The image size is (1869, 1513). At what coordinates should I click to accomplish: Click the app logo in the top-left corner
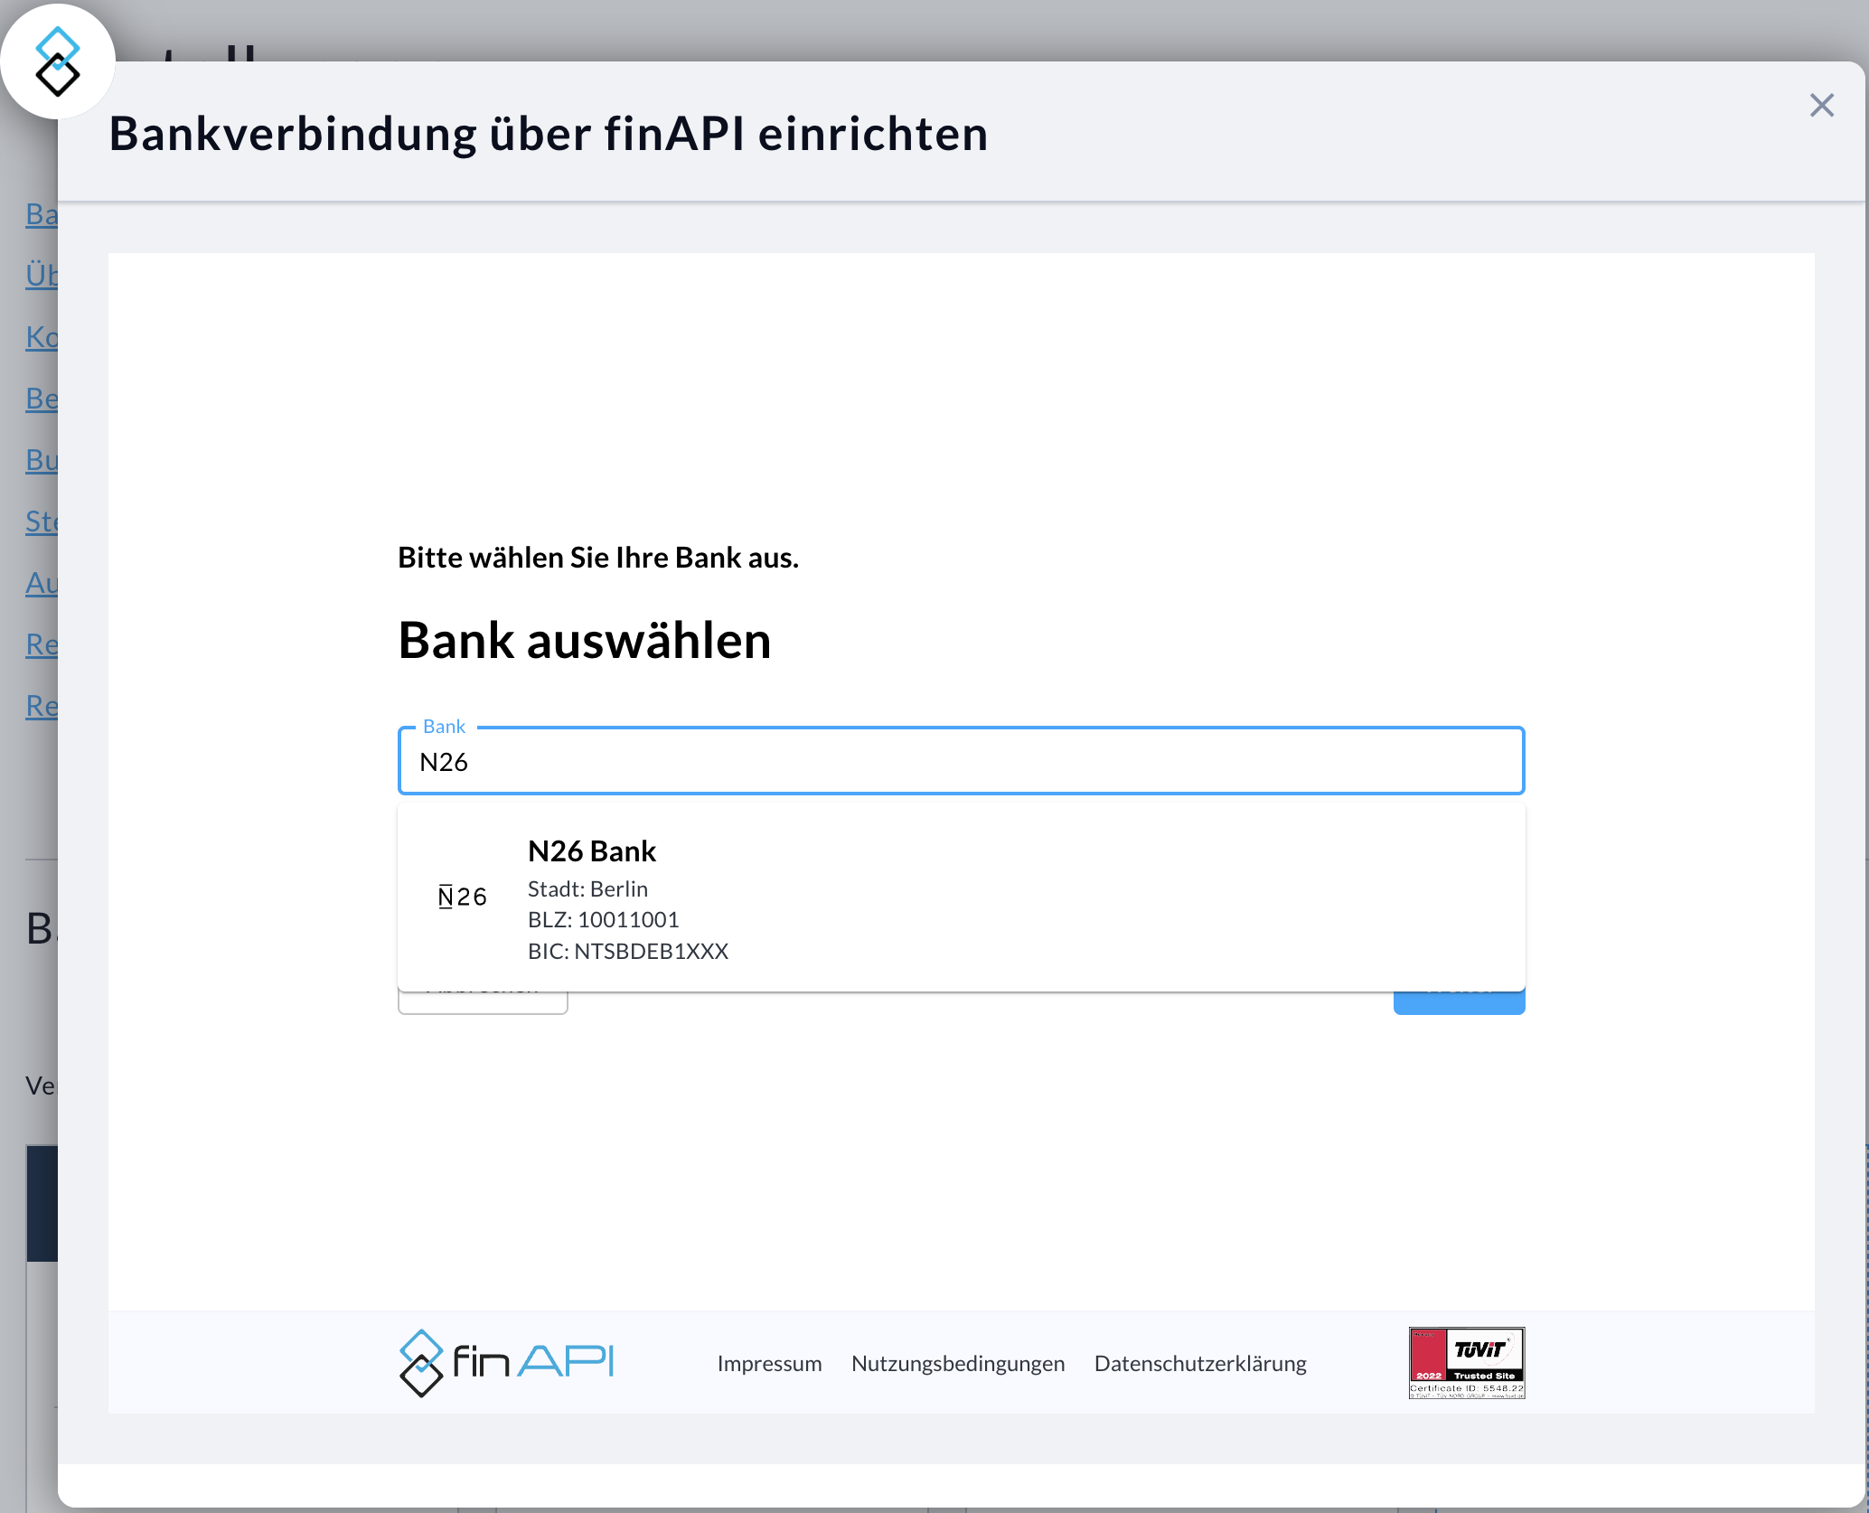pos(58,61)
